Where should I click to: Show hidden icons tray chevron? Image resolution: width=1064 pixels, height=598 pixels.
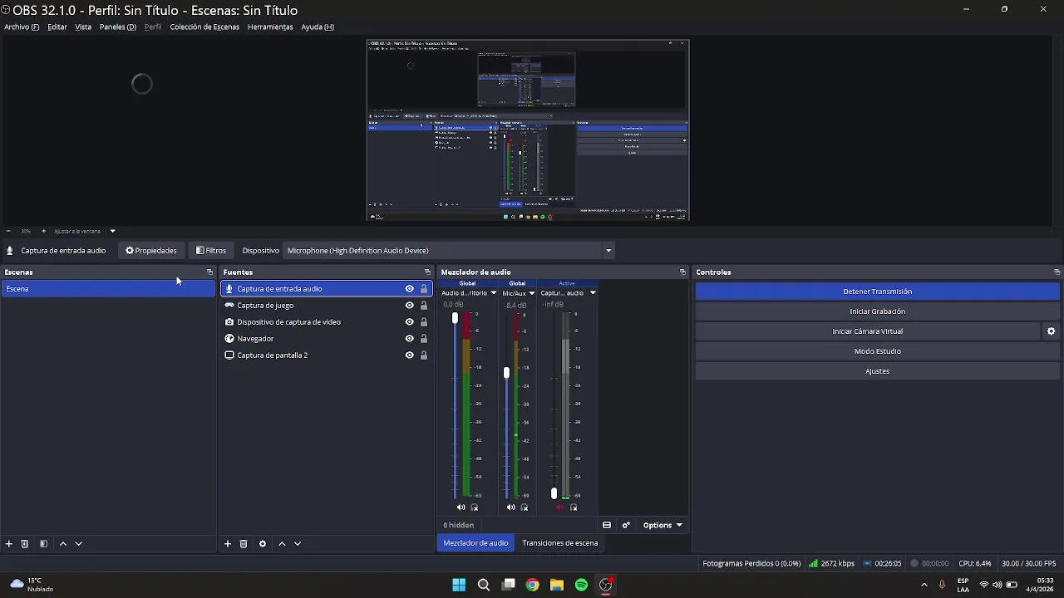(924, 585)
